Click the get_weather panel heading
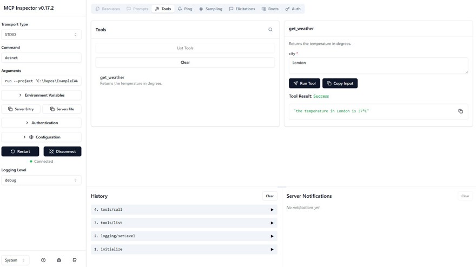This screenshot has height=267, width=476. coord(301,29)
